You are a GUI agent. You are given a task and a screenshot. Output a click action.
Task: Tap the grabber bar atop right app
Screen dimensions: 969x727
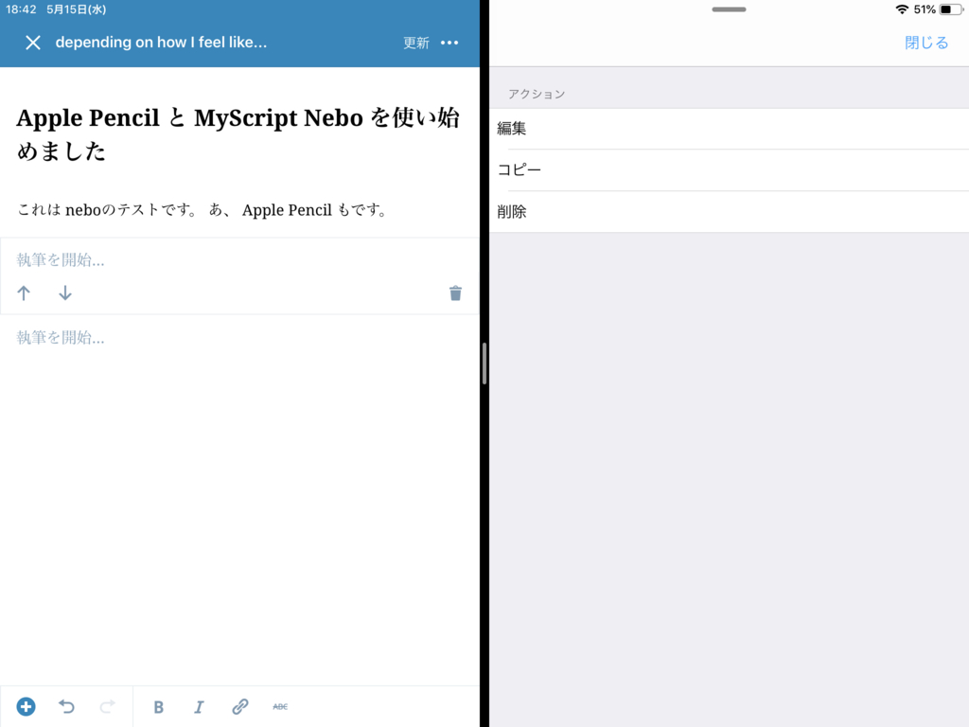729,9
